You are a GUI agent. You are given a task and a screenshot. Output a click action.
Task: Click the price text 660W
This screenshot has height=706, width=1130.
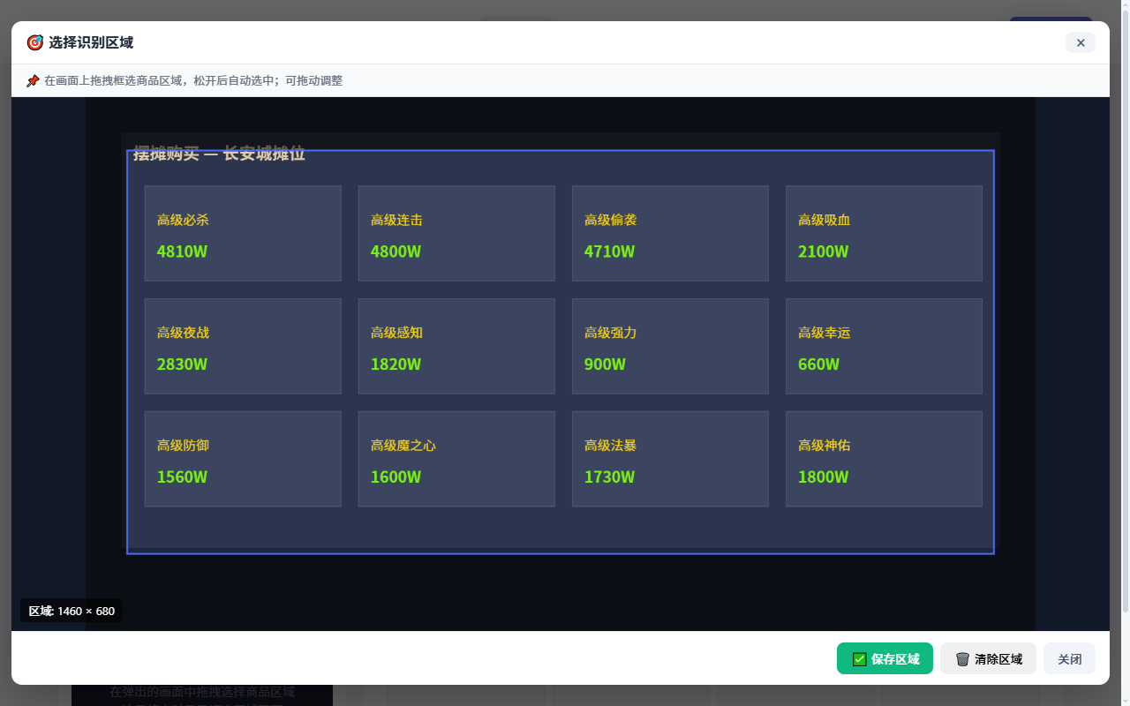(818, 364)
